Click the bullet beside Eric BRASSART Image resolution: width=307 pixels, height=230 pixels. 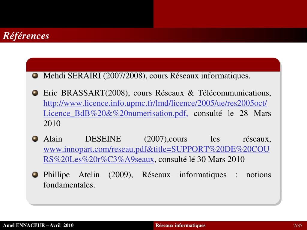(35, 93)
